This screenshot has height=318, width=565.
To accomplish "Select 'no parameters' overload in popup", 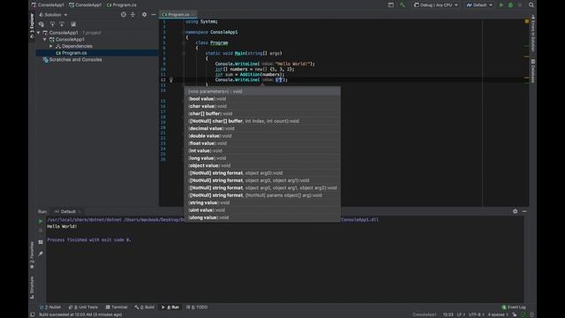I will pos(262,91).
